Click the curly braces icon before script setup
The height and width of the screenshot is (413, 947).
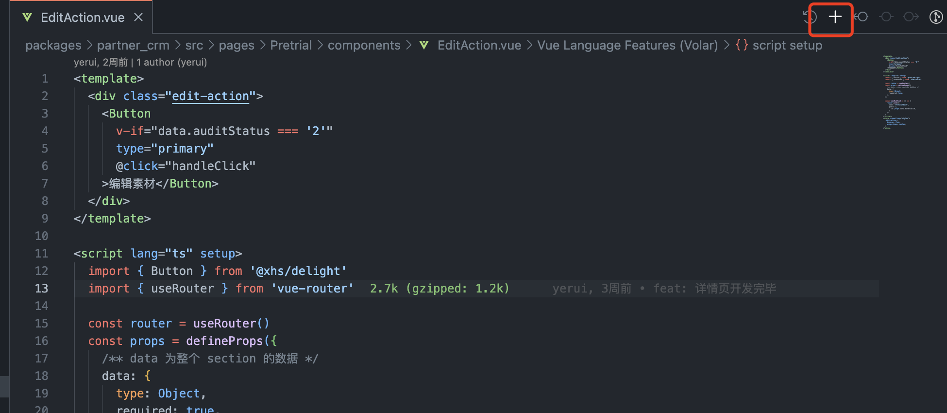pyautogui.click(x=742, y=45)
